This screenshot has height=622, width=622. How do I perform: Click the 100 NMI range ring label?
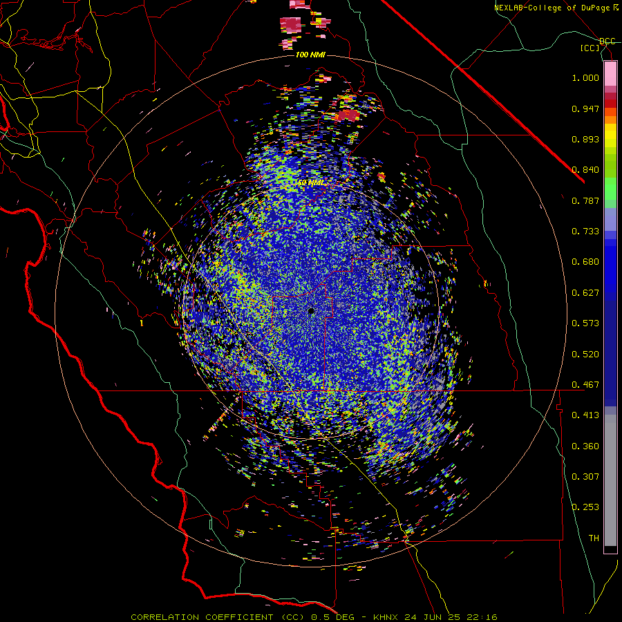(x=310, y=55)
